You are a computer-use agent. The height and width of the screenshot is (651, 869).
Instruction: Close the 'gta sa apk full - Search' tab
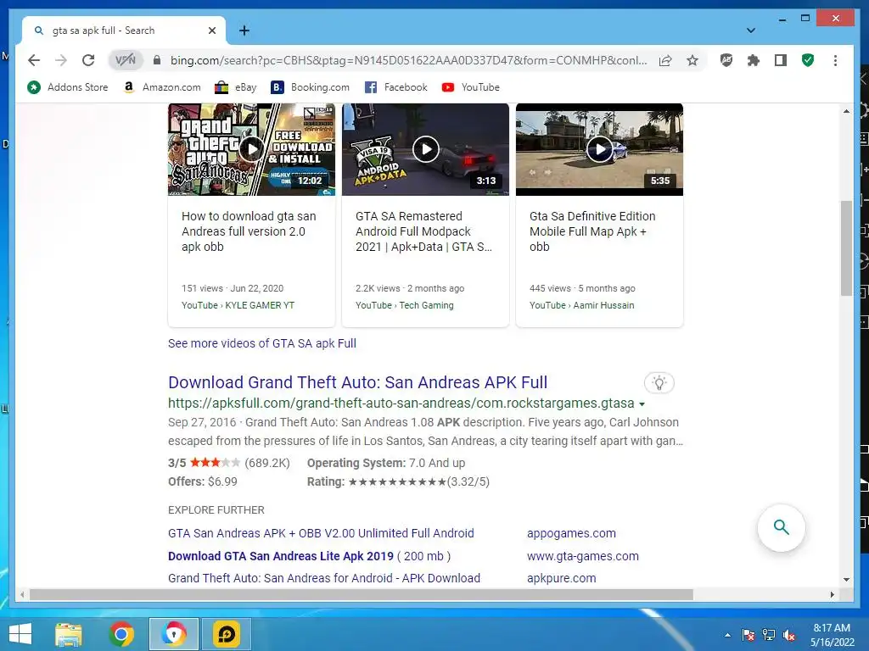[x=211, y=31]
